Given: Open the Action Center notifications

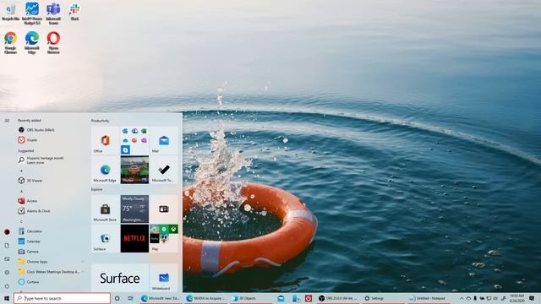Looking at the screenshot, I should click(x=532, y=298).
